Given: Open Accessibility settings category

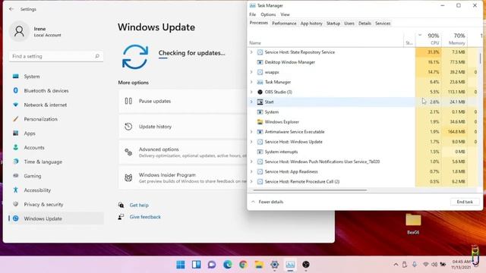Looking at the screenshot, I should click(x=55, y=190).
